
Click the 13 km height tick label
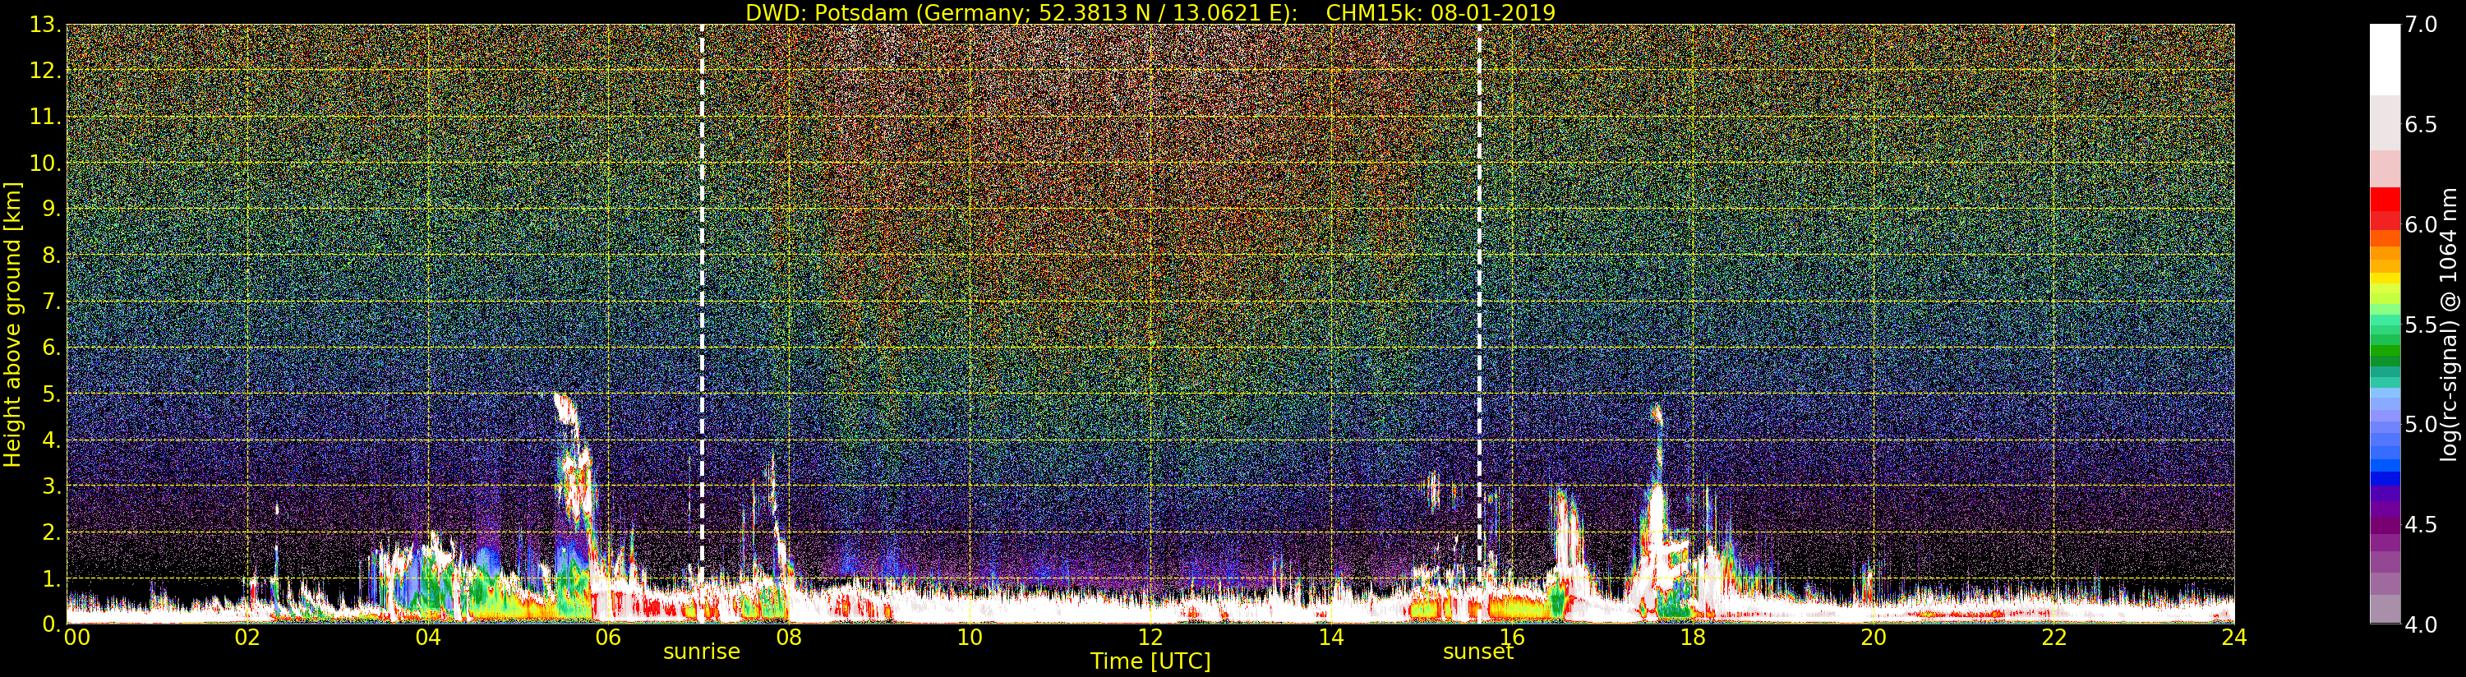click(x=44, y=25)
